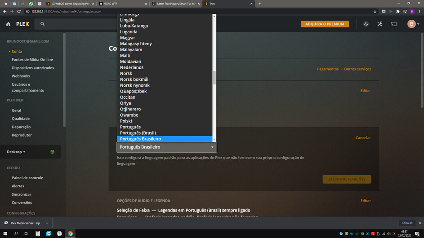
Task: Switch to LG WebOS player browser tab
Action: (x=70, y=4)
